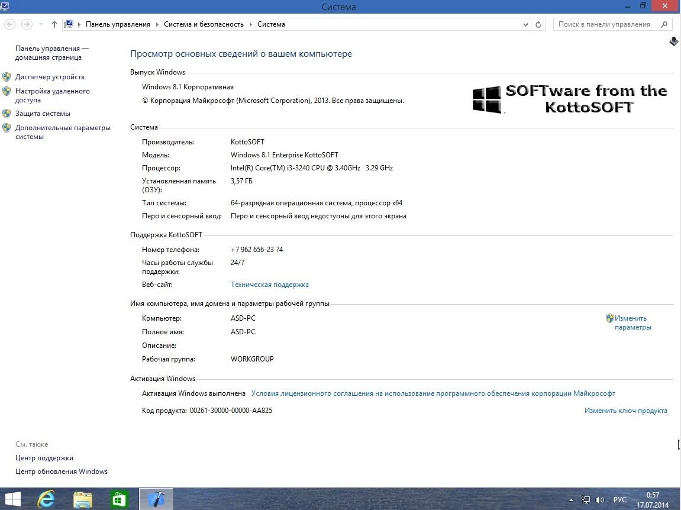Open Центр поддержки link
Screen dimensions: 681x510
tap(44, 458)
